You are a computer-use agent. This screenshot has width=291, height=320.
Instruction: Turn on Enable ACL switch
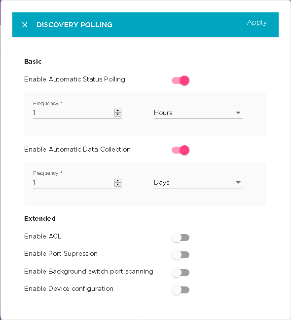[x=181, y=238]
